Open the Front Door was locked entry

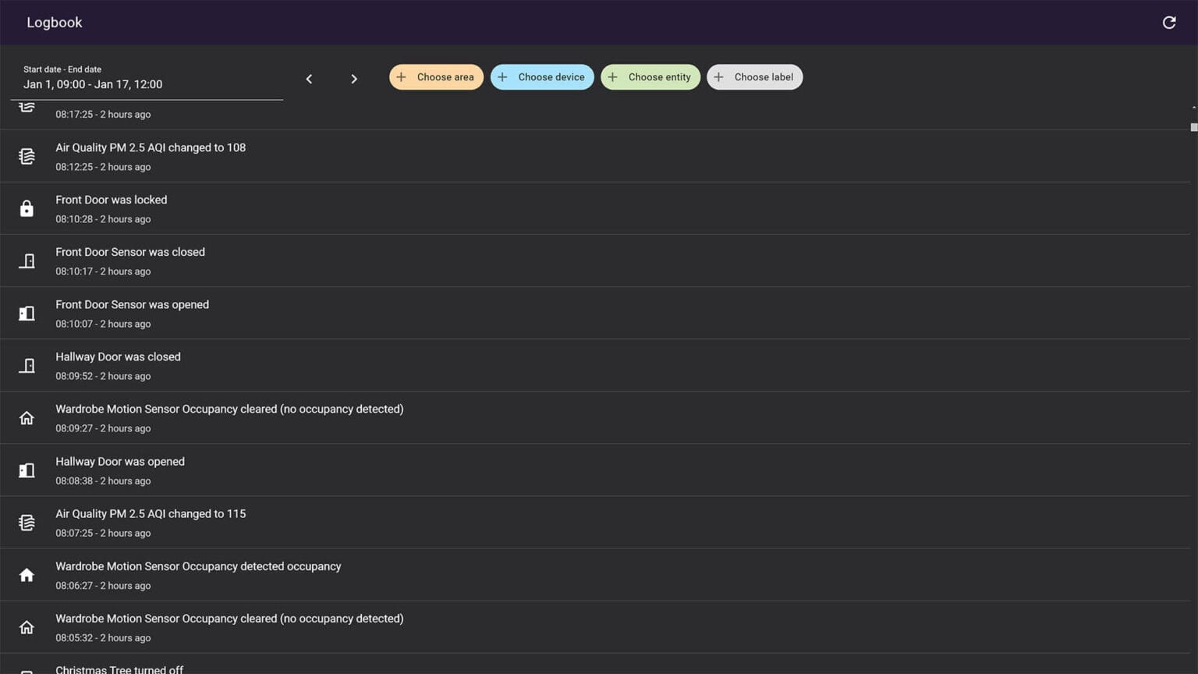pos(112,200)
